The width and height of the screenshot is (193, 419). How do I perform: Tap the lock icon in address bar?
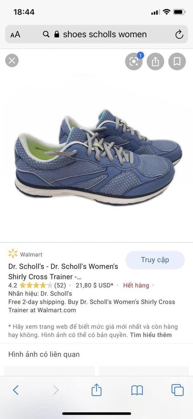click(57, 34)
